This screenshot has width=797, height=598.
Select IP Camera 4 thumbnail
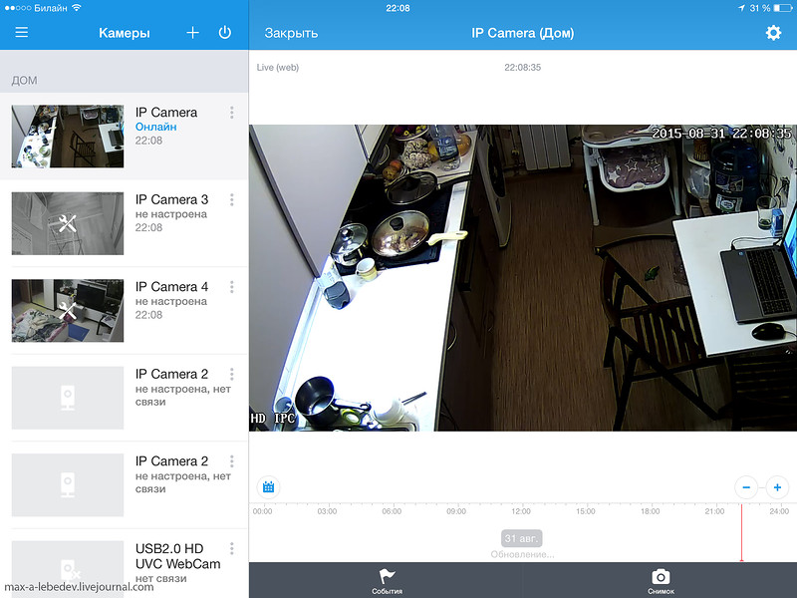(x=68, y=310)
